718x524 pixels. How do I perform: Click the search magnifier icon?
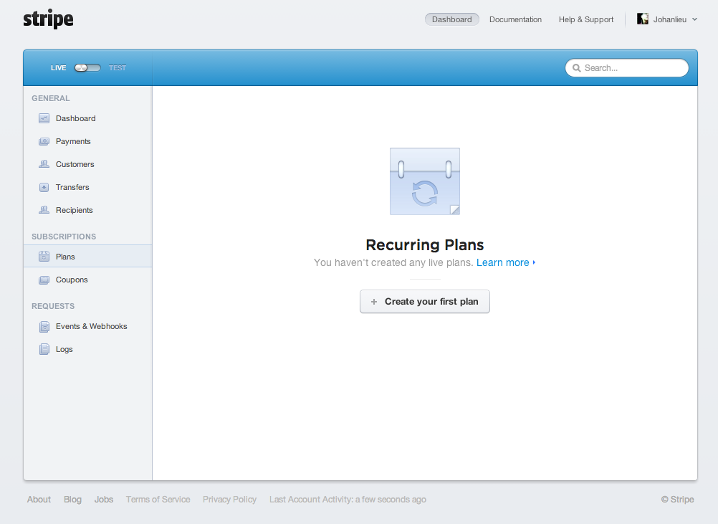coord(577,68)
